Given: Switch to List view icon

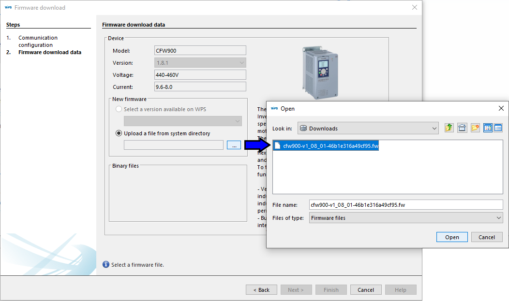Looking at the screenshot, I should pyautogui.click(x=488, y=128).
